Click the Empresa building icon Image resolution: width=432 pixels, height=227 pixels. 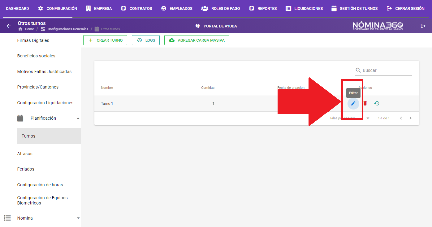[89, 8]
